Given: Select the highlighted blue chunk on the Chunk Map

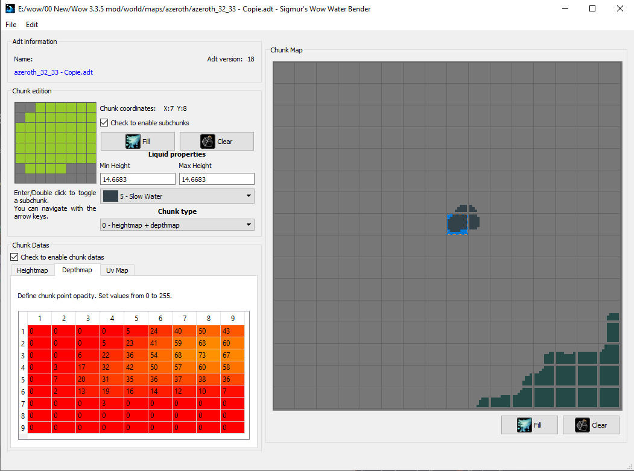Looking at the screenshot, I should click(x=457, y=224).
